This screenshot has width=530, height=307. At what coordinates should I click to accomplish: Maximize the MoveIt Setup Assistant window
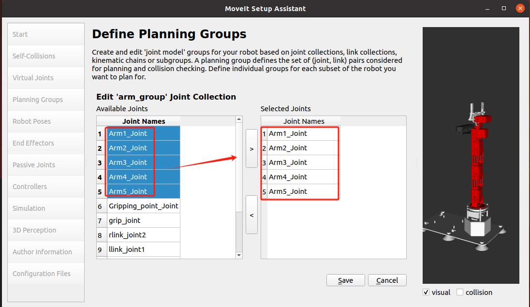[x=503, y=8]
